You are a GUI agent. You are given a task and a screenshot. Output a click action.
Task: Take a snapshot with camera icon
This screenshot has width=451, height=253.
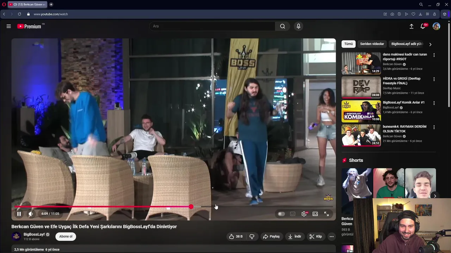click(392, 14)
